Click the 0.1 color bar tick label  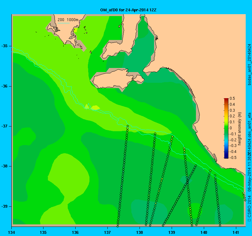pyautogui.click(x=232, y=122)
